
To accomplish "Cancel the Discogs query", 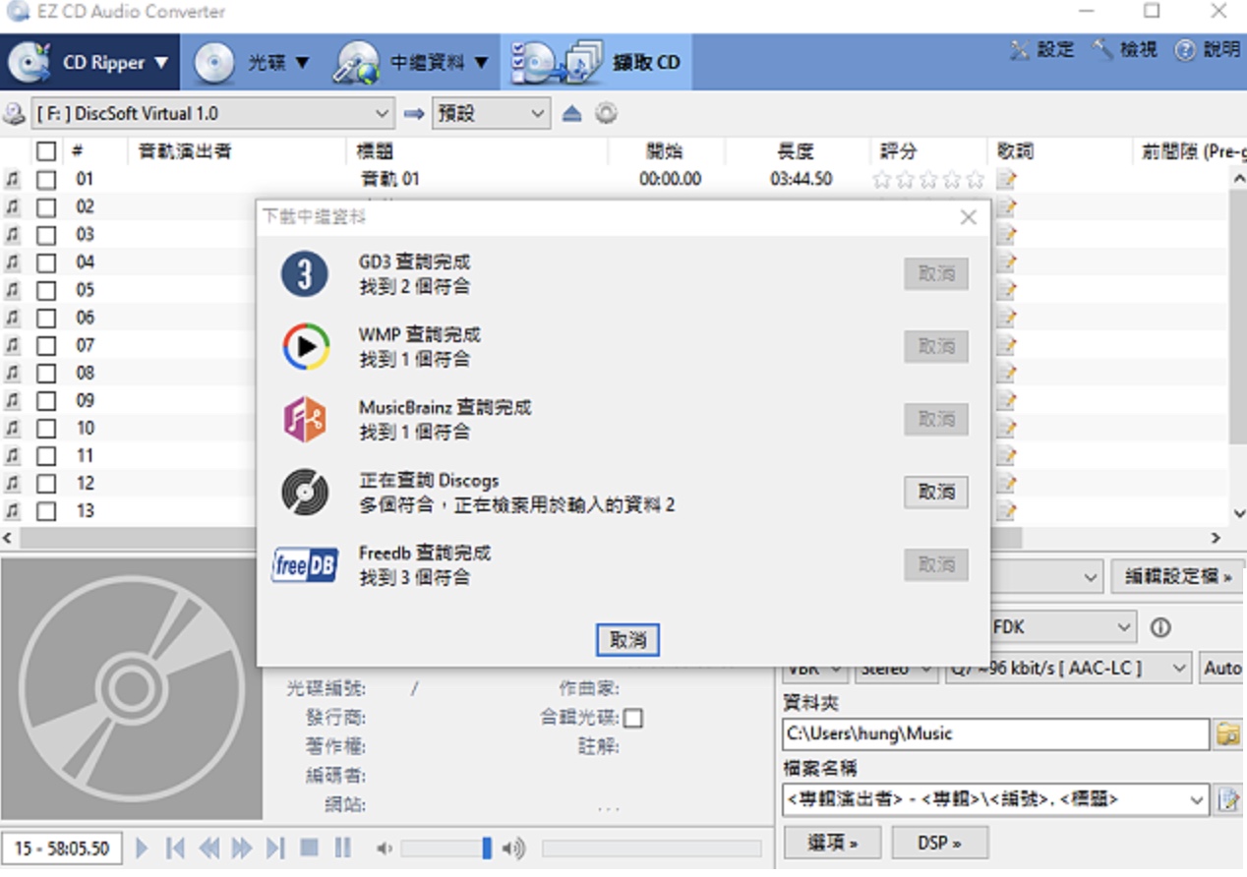I will (x=936, y=493).
